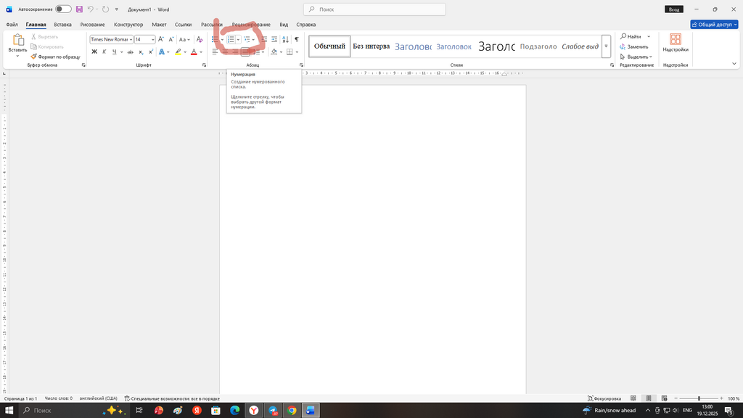Toggle italic formatting with the К button
743x418 pixels.
(x=104, y=52)
